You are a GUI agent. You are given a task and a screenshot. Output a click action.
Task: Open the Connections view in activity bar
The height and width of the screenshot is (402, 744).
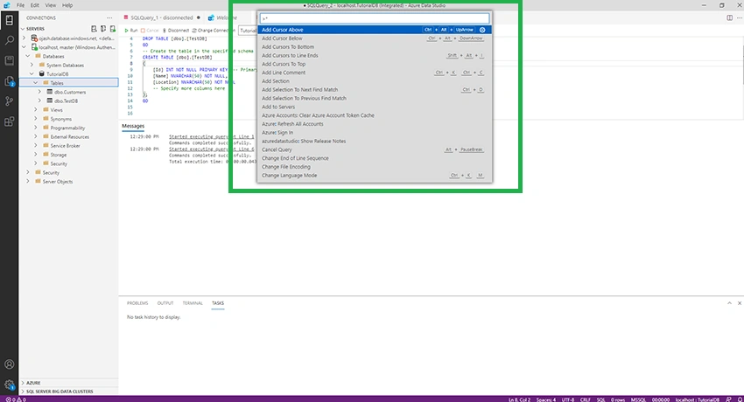click(9, 20)
